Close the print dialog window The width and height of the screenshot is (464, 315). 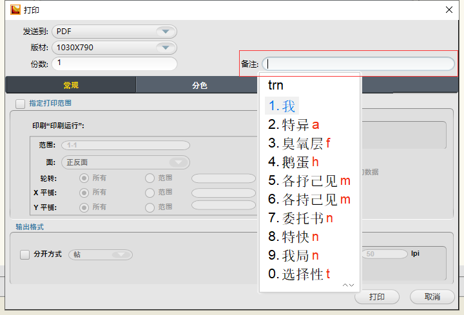tap(449, 10)
